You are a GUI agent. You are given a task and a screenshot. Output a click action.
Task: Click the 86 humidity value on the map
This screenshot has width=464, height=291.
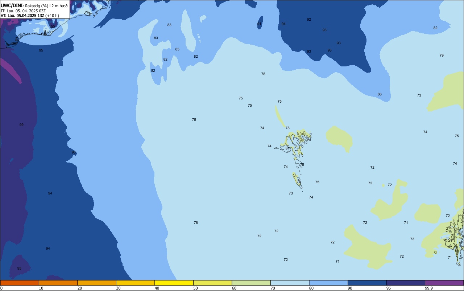380,94
